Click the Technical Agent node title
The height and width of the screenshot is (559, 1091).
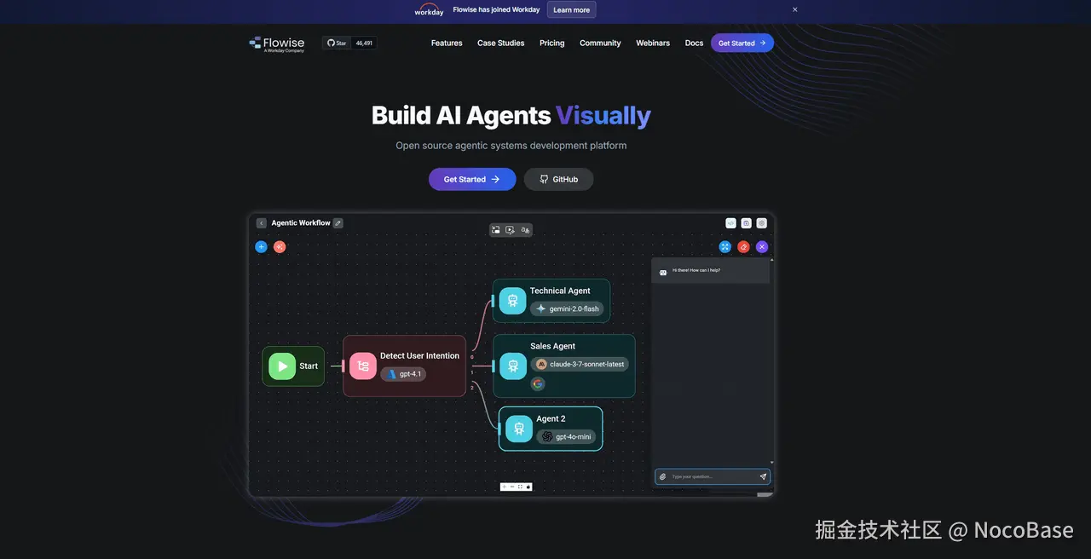(x=560, y=291)
